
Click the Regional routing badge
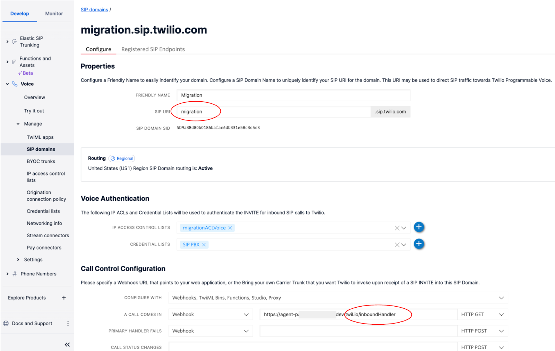point(122,159)
